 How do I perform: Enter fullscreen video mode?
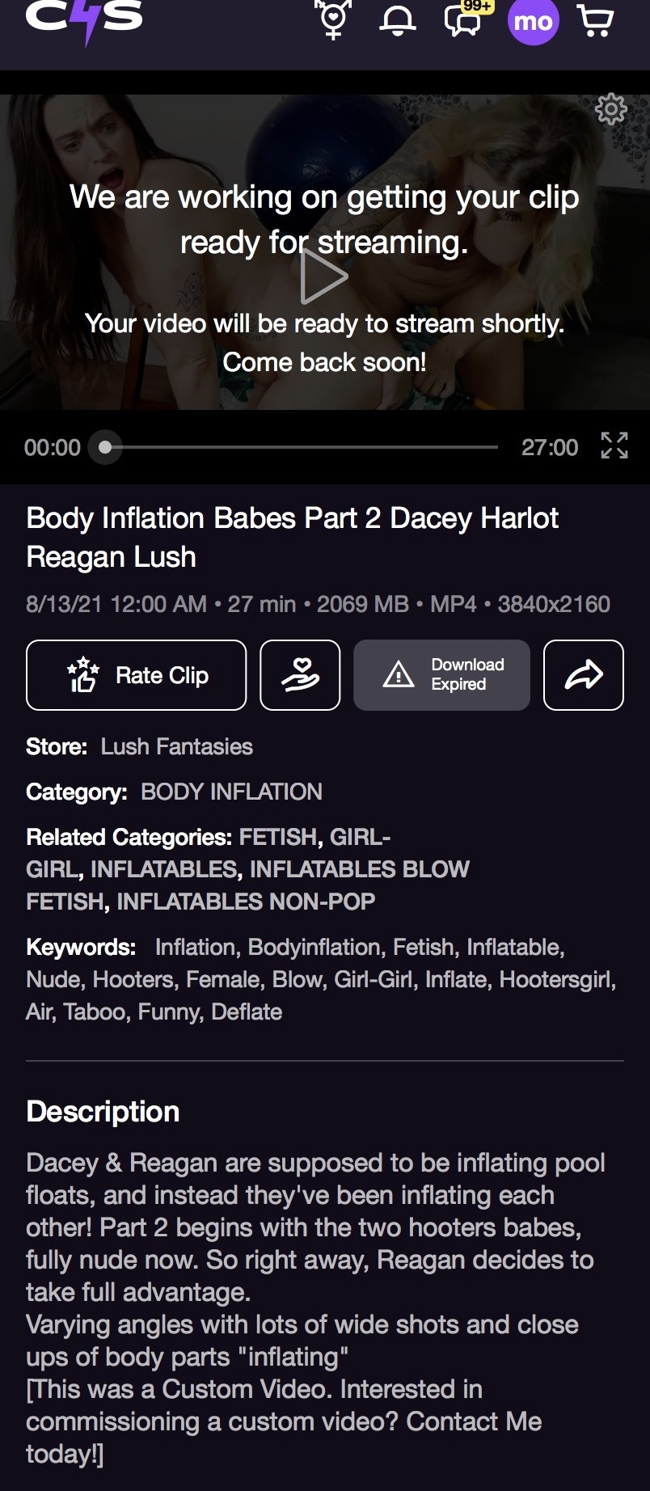[614, 446]
